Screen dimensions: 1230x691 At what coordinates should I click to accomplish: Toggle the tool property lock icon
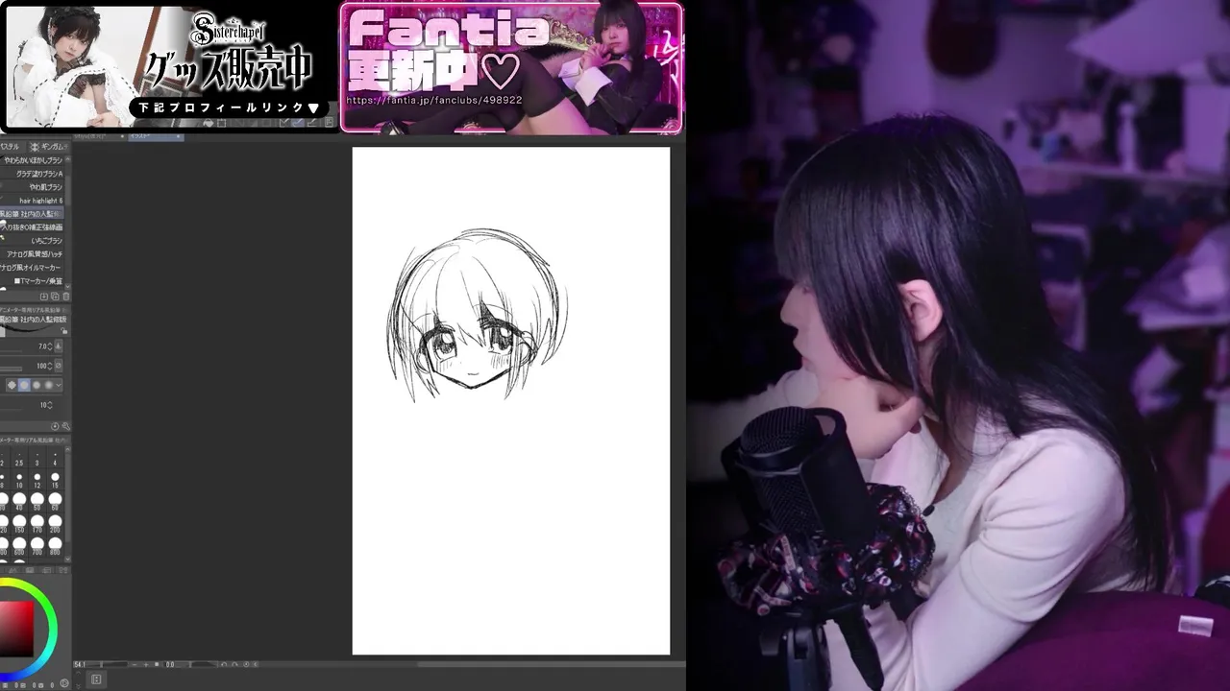pyautogui.click(x=64, y=331)
